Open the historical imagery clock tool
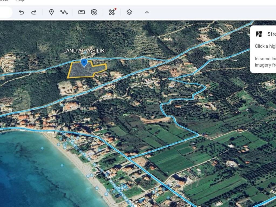The height and width of the screenshot is (207, 276). [x=94, y=12]
